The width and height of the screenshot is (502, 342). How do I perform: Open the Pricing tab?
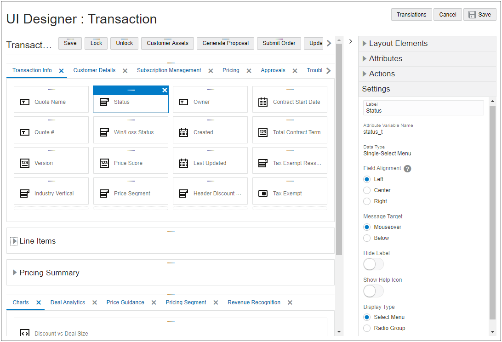(x=231, y=70)
